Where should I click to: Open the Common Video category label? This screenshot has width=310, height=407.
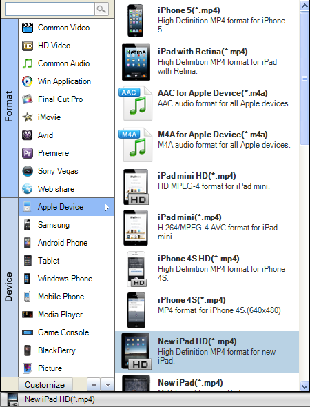tap(64, 28)
